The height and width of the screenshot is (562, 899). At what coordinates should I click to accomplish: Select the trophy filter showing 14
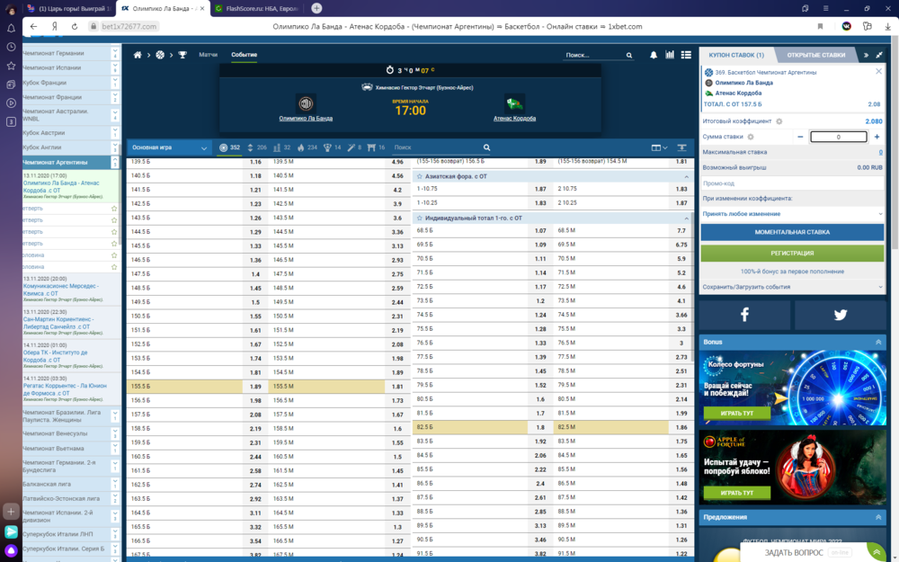point(332,147)
